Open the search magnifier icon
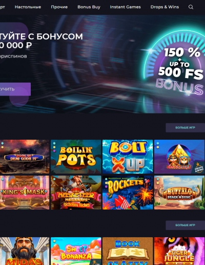 pos(191,7)
